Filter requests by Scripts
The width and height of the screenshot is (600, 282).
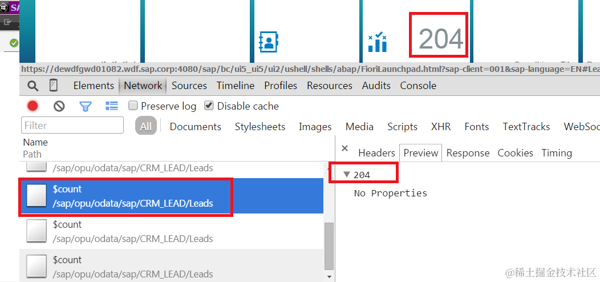pos(402,127)
